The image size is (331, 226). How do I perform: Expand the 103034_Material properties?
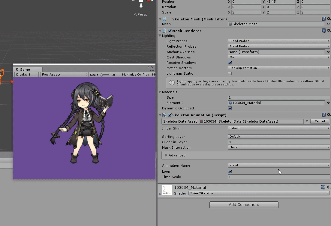[160, 194]
